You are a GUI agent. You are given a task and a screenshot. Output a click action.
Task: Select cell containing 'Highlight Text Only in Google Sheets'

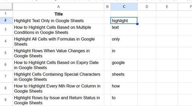pyautogui.click(x=58, y=20)
